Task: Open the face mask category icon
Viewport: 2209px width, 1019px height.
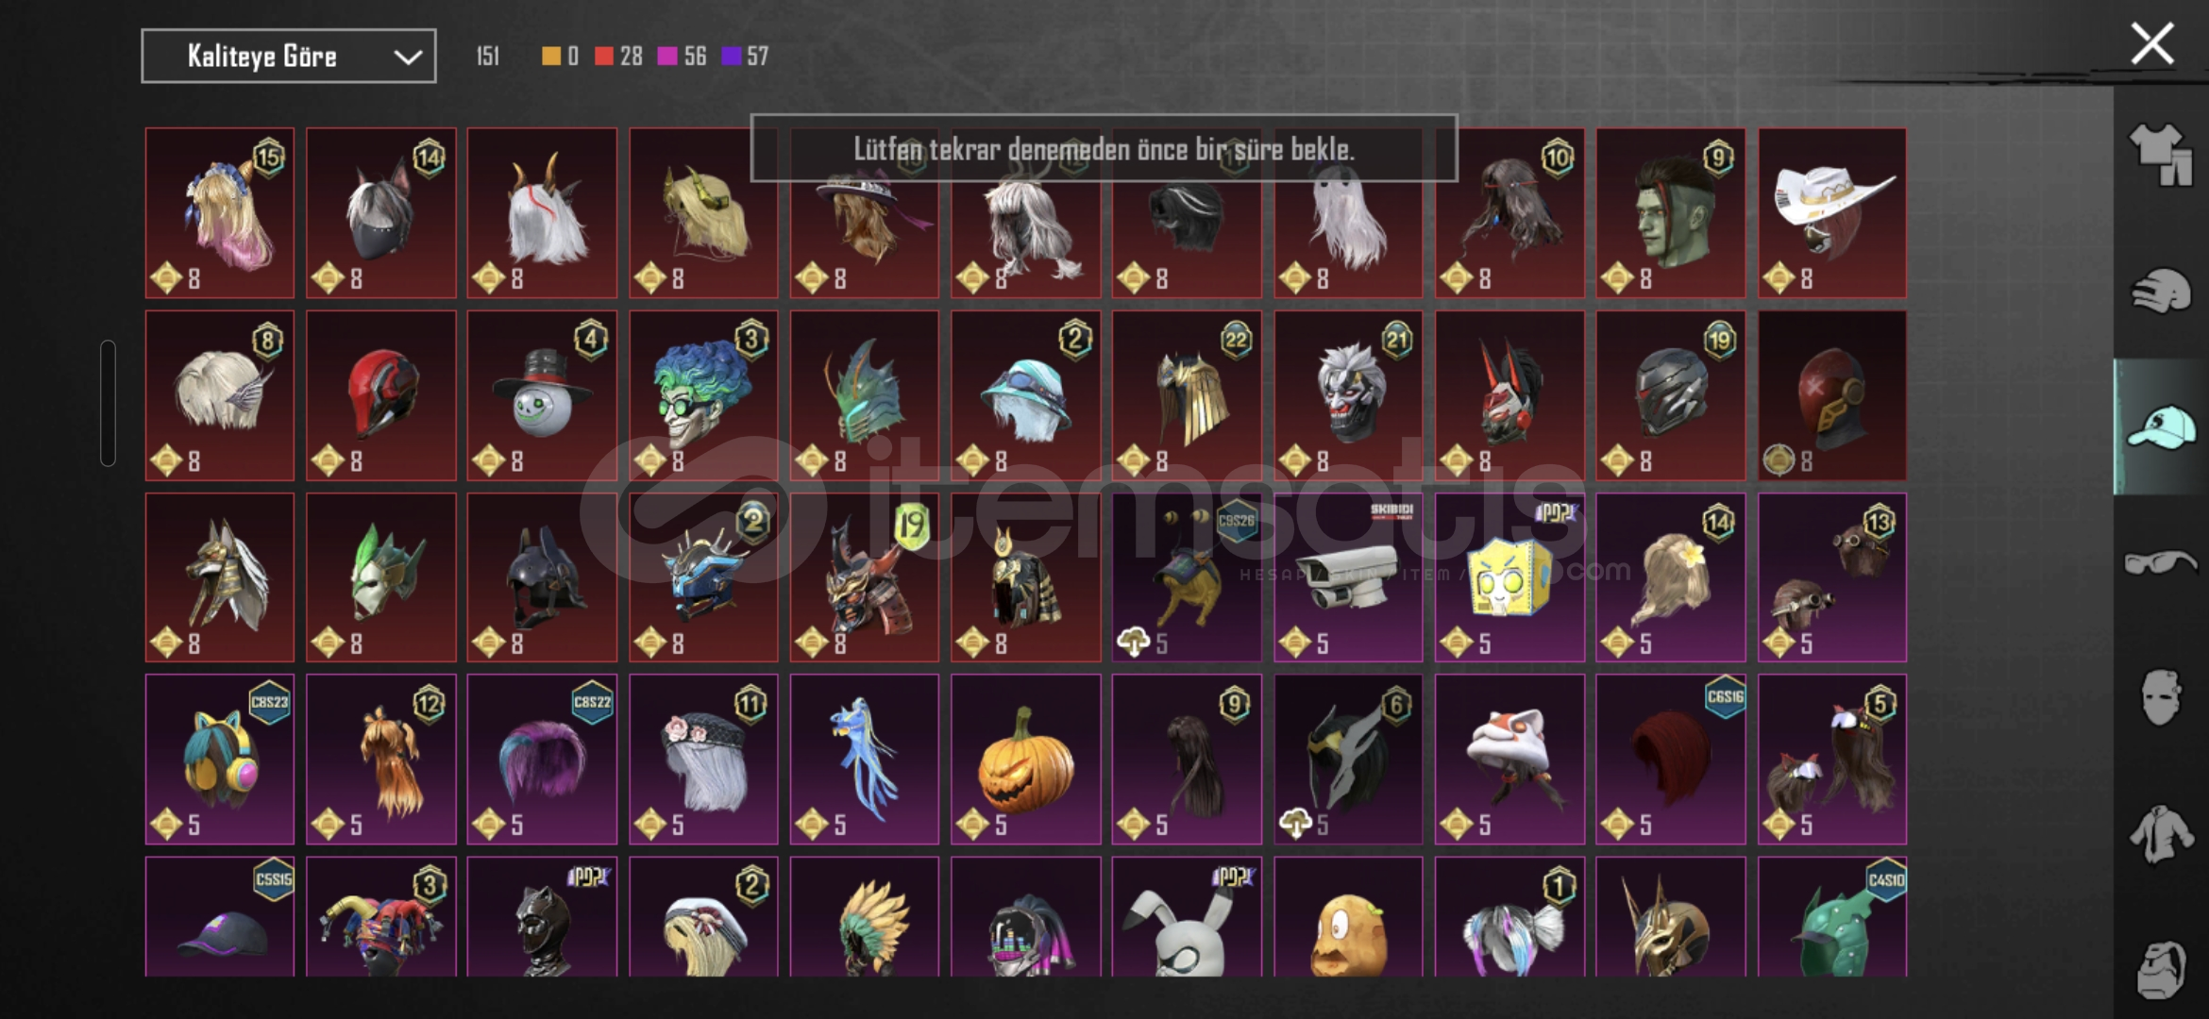Action: pos(2160,698)
